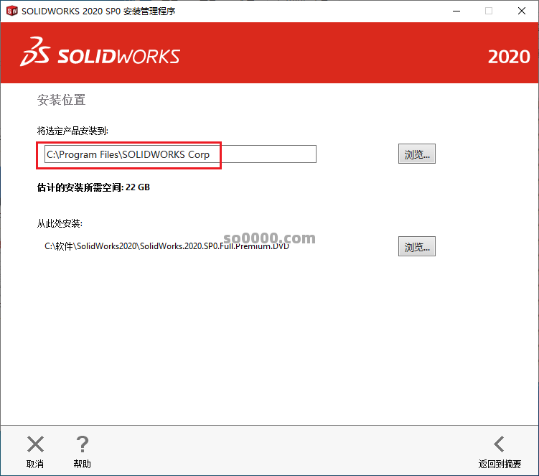539x476 pixels.
Task: Click the SOLIDWORKS logo in banner
Action: pos(100,52)
